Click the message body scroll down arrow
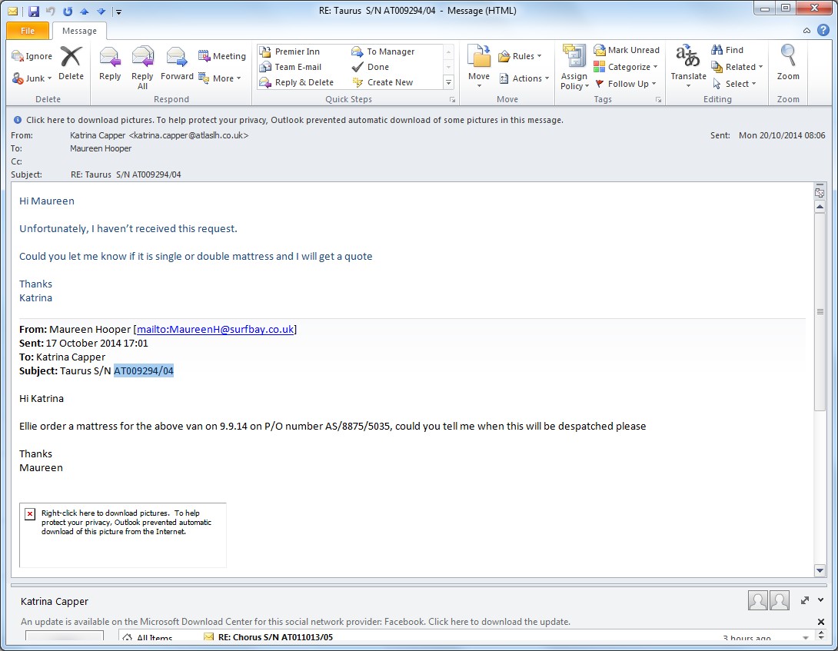Image resolution: width=838 pixels, height=651 pixels. point(820,570)
